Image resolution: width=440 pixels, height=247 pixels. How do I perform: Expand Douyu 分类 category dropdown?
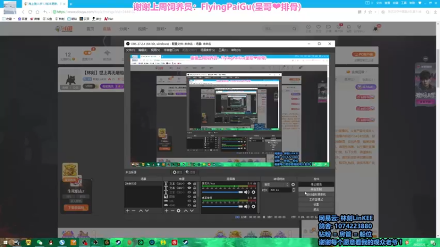124,29
